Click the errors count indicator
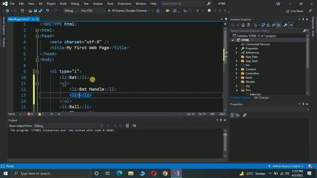 tap(30, 114)
